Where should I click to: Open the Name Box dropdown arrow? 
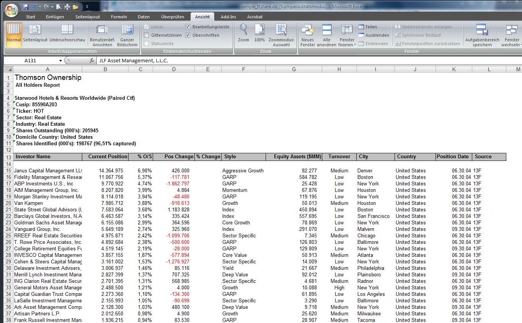pyautogui.click(x=60, y=60)
